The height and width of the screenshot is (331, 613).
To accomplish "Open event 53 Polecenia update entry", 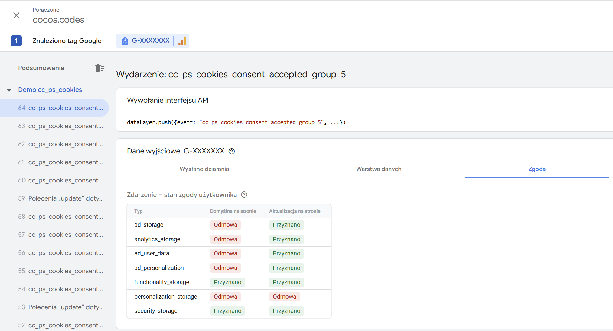I will [60, 307].
